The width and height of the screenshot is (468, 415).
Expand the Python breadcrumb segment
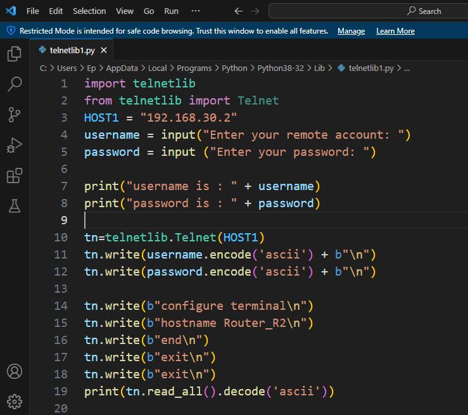(x=234, y=68)
